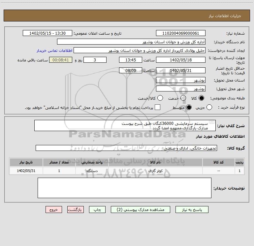Click the تعداد / مقدار column header
This screenshot has height=246, width=254.
point(59,162)
